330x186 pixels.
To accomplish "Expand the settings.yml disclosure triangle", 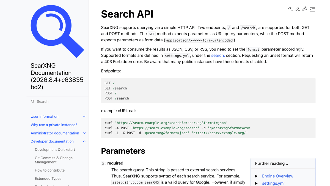I will coord(256,183).
